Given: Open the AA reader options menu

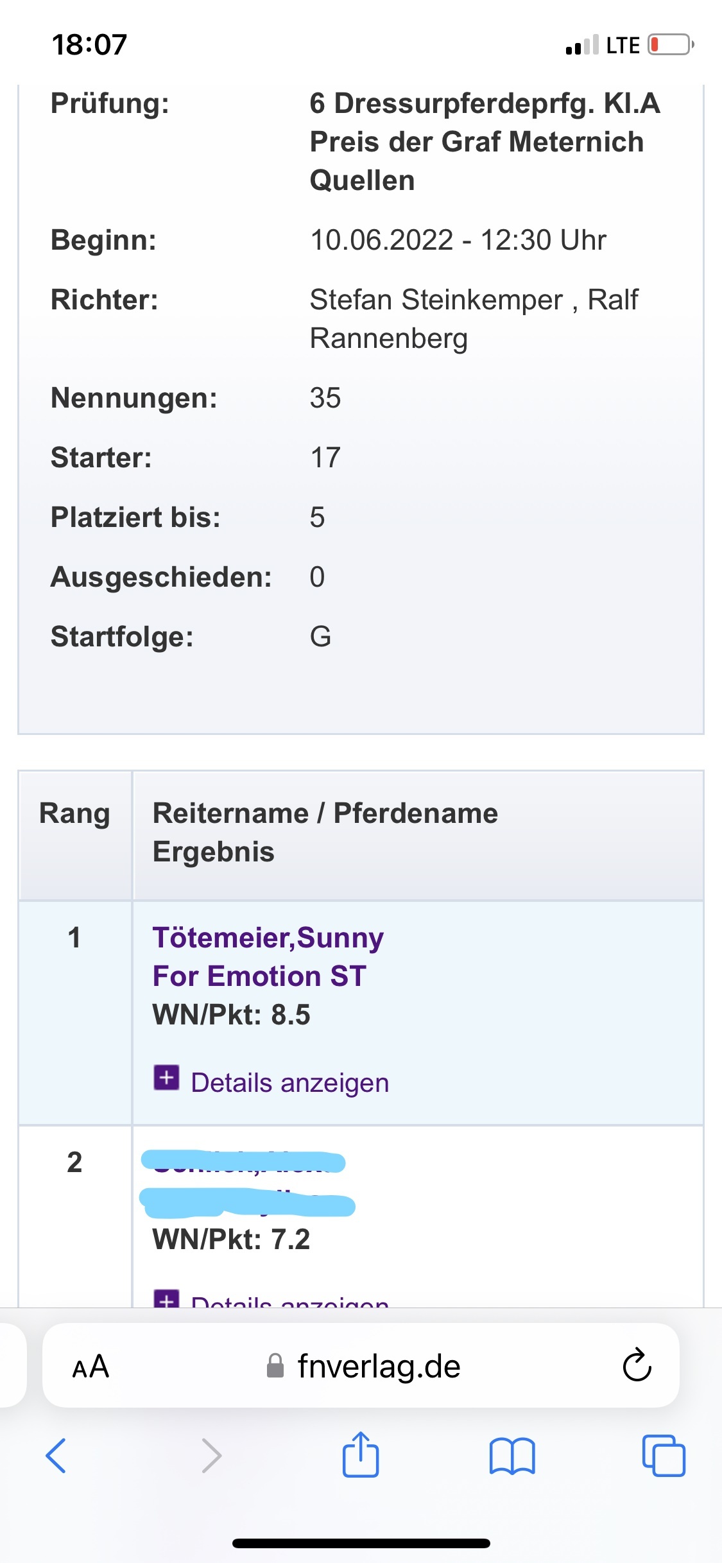Looking at the screenshot, I should click(90, 1366).
